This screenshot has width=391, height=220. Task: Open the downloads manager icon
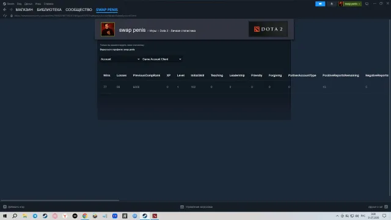182,207
